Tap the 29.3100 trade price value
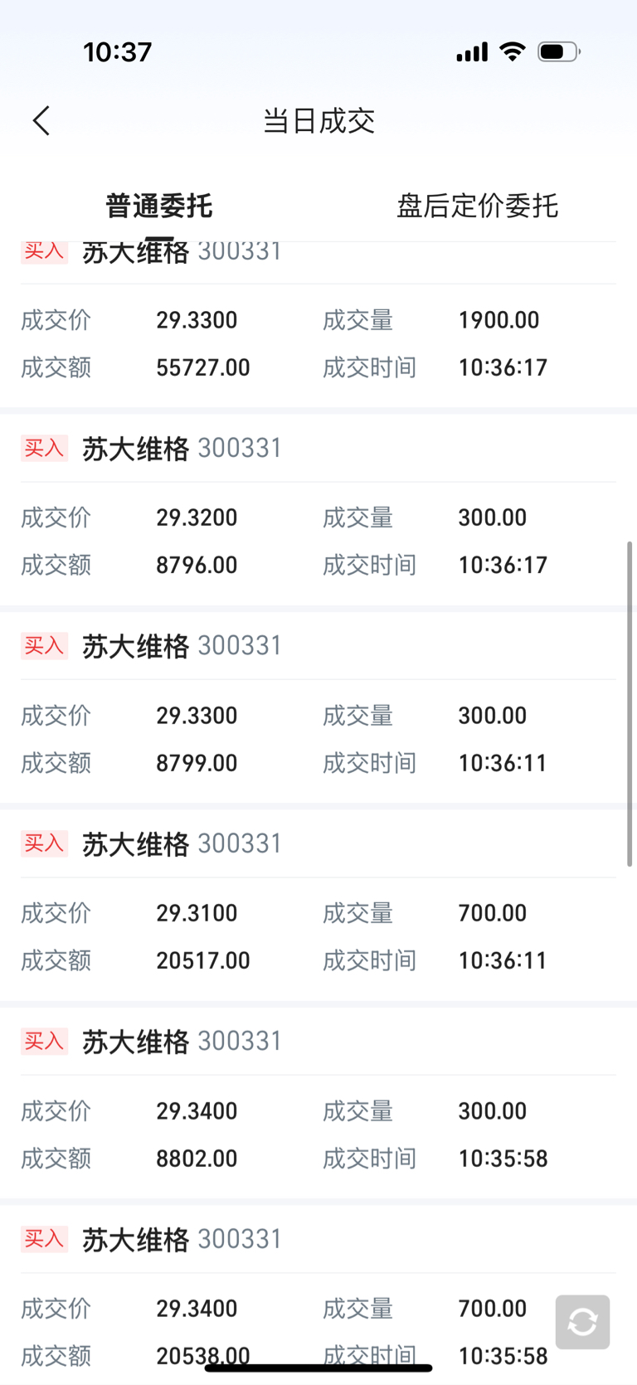The height and width of the screenshot is (1385, 637). point(197,913)
